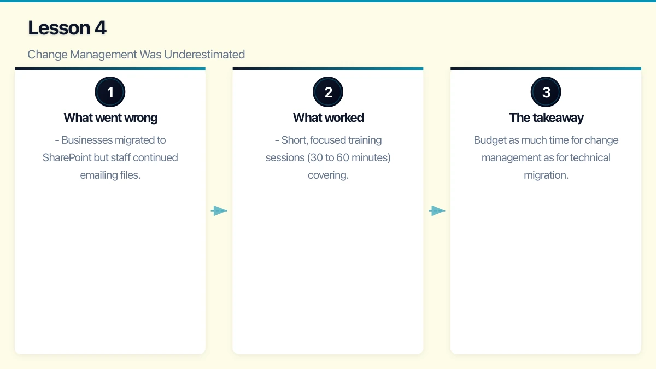
Task: Select the empty area of card 2
Action: [328, 273]
